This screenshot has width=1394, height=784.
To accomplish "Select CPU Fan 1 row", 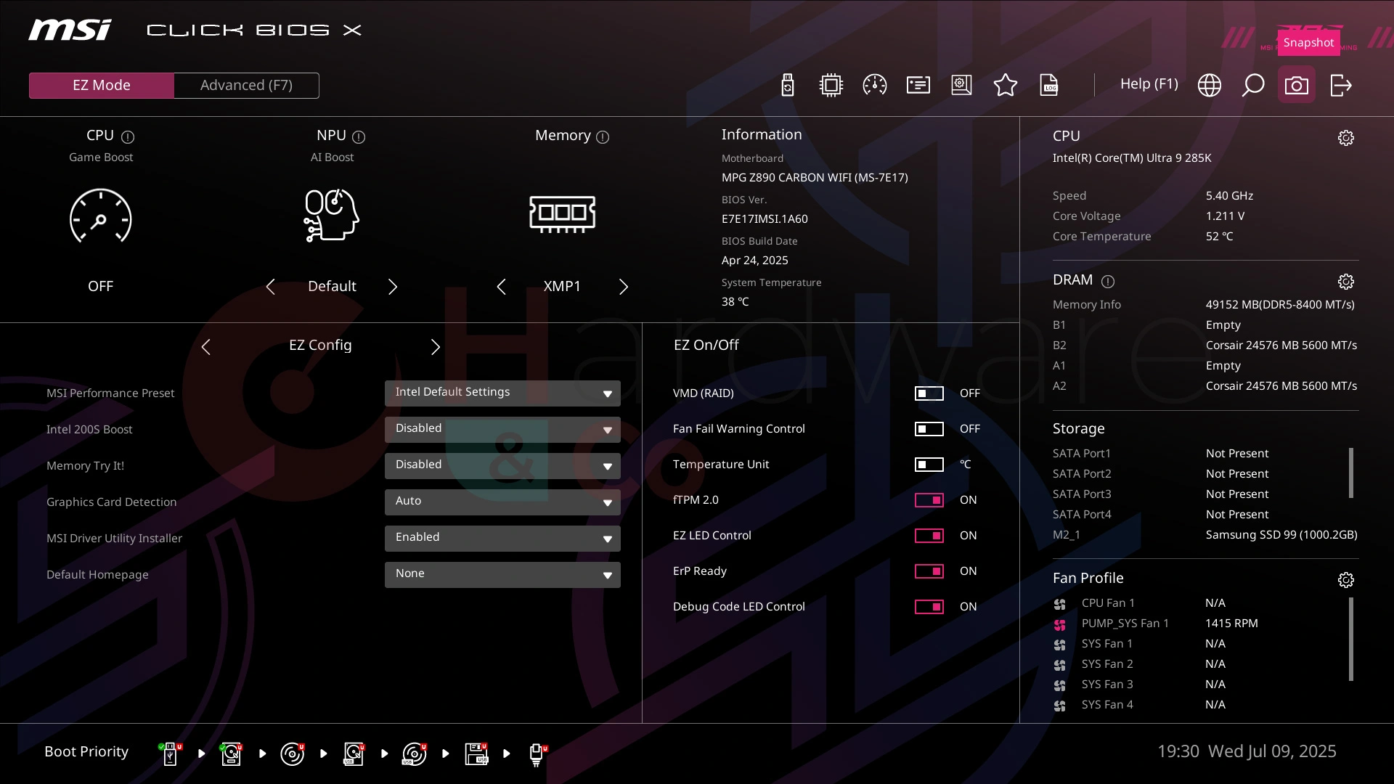I will tap(1140, 603).
